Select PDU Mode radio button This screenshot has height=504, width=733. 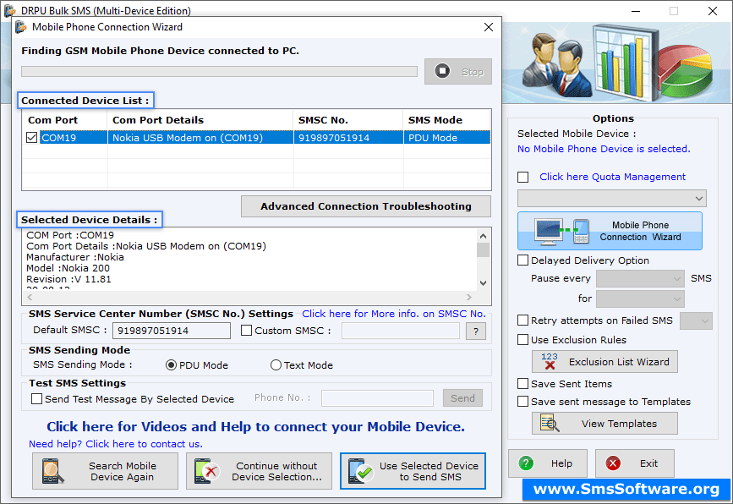pyautogui.click(x=171, y=365)
